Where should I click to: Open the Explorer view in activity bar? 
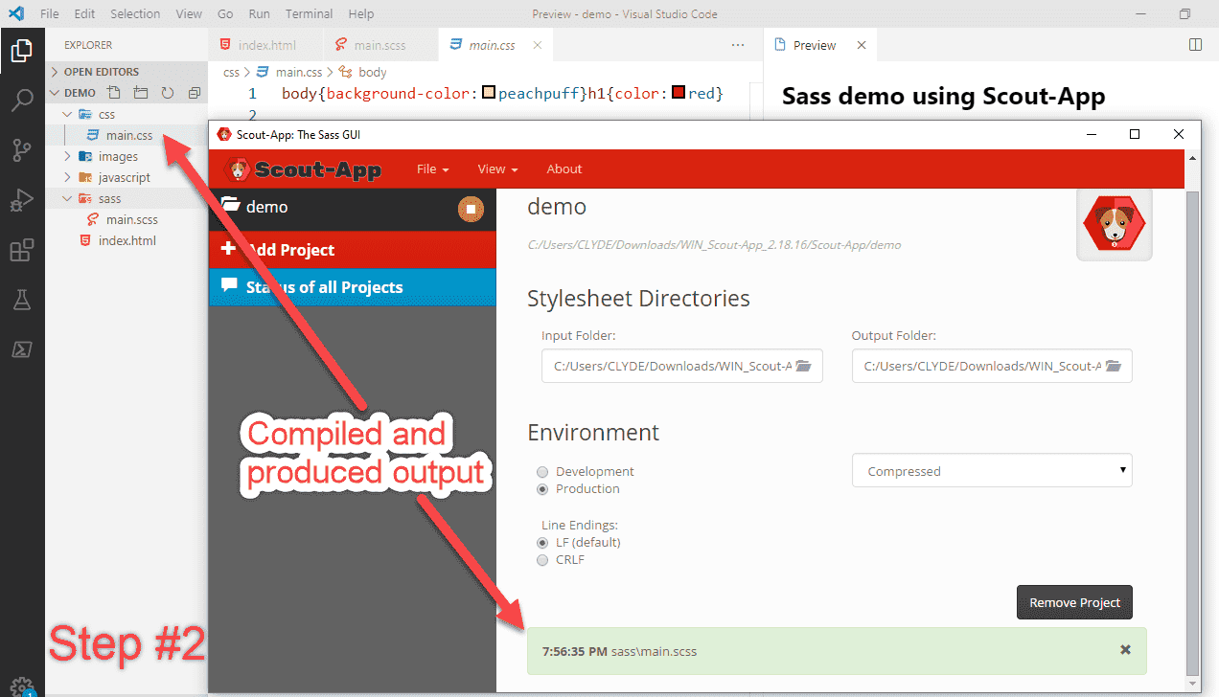coord(21,50)
